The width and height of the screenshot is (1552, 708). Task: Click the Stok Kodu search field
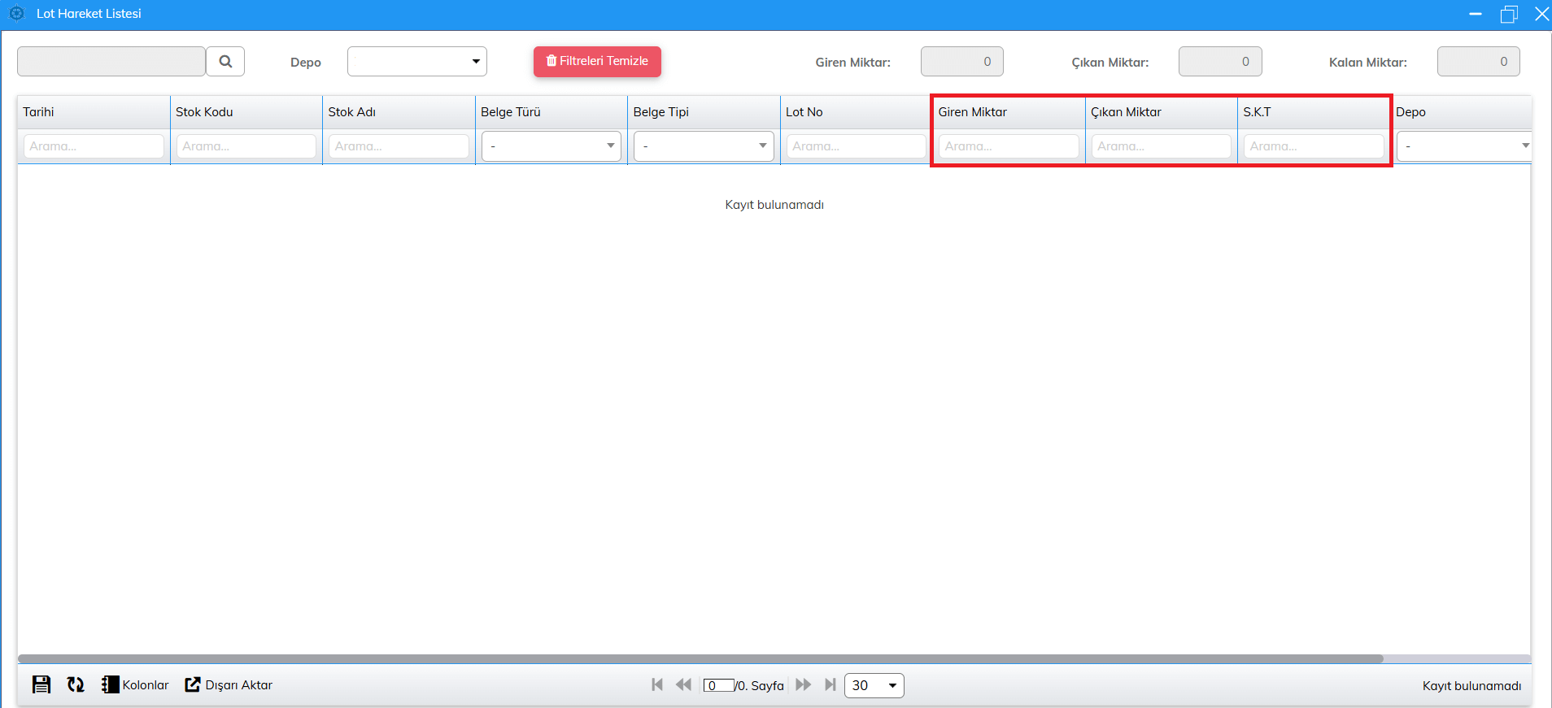pos(246,146)
